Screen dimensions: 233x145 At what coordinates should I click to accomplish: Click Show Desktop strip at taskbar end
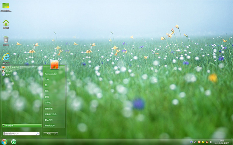click(x=232, y=142)
